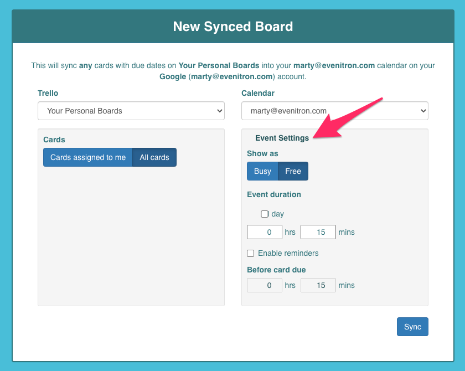
Task: Click the New Synced Board title
Action: (233, 27)
